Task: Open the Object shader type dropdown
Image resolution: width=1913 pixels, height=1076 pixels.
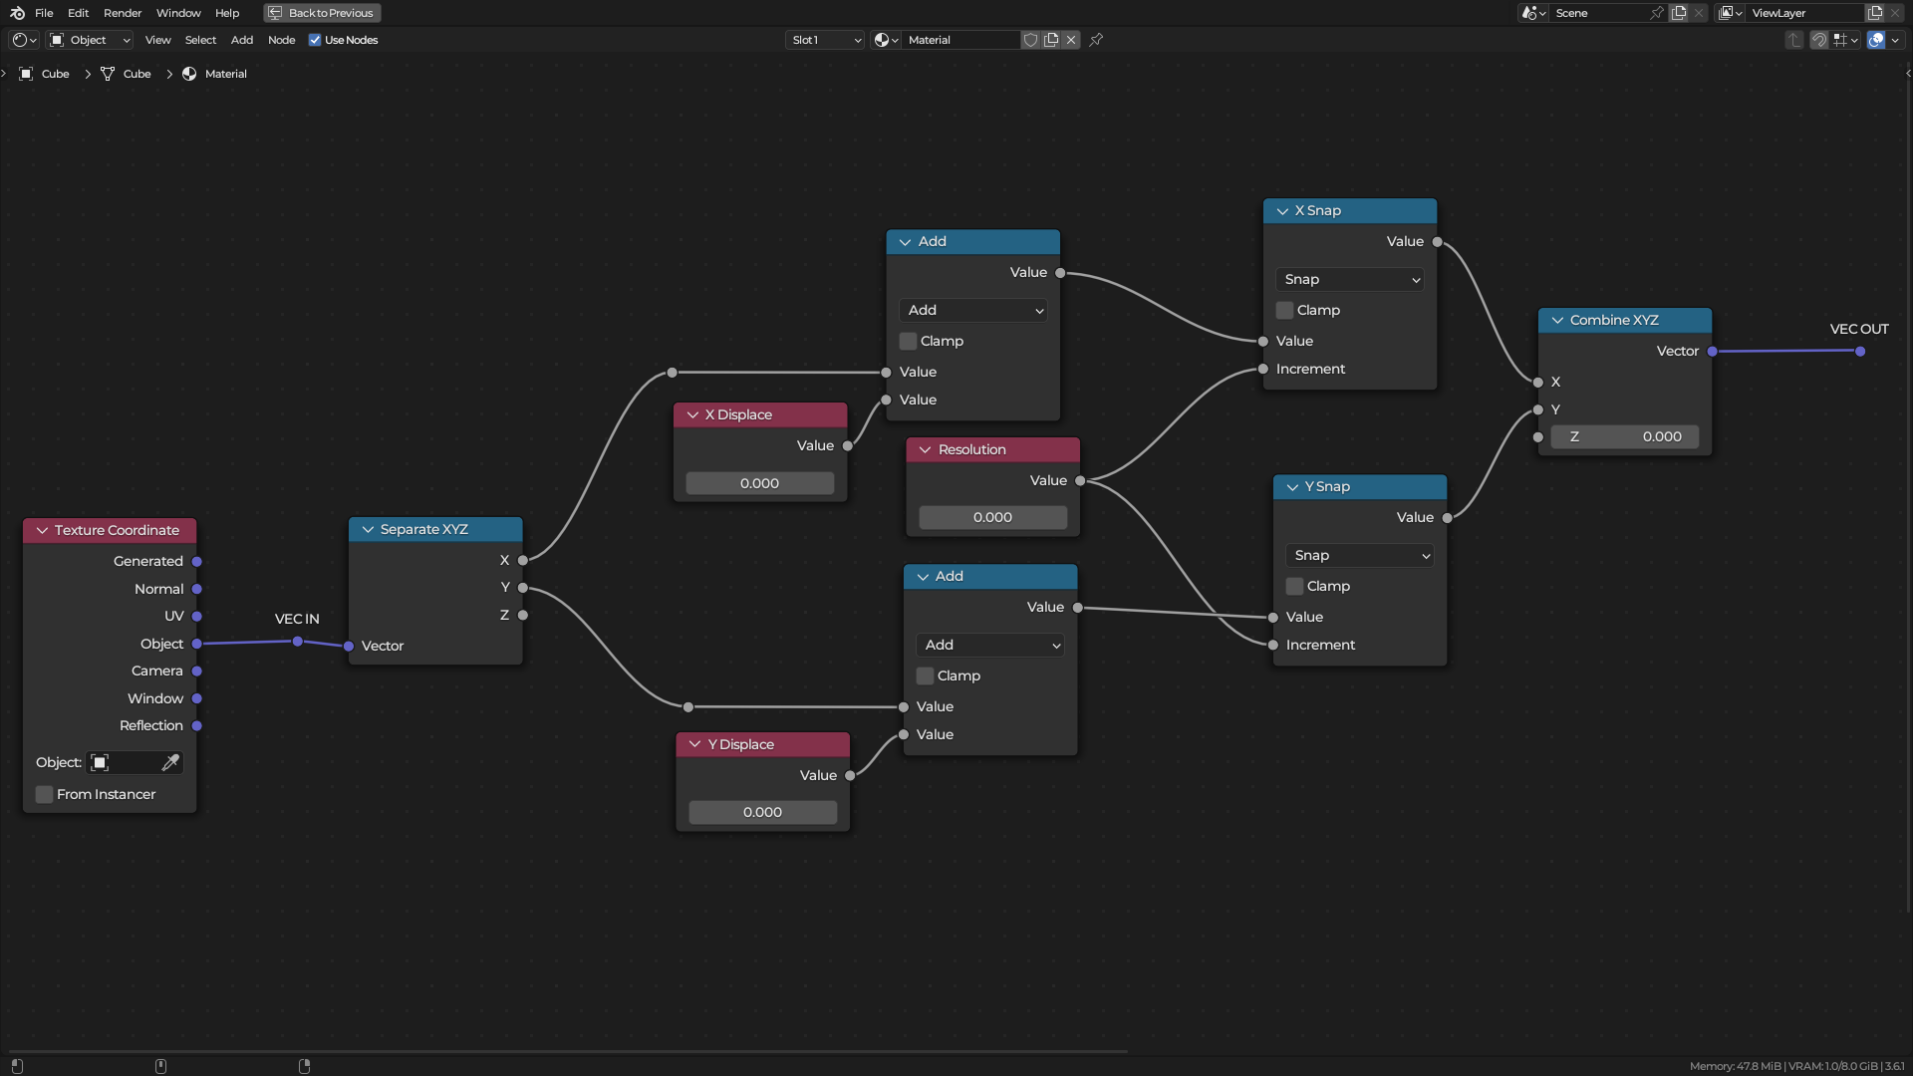Action: point(90,40)
